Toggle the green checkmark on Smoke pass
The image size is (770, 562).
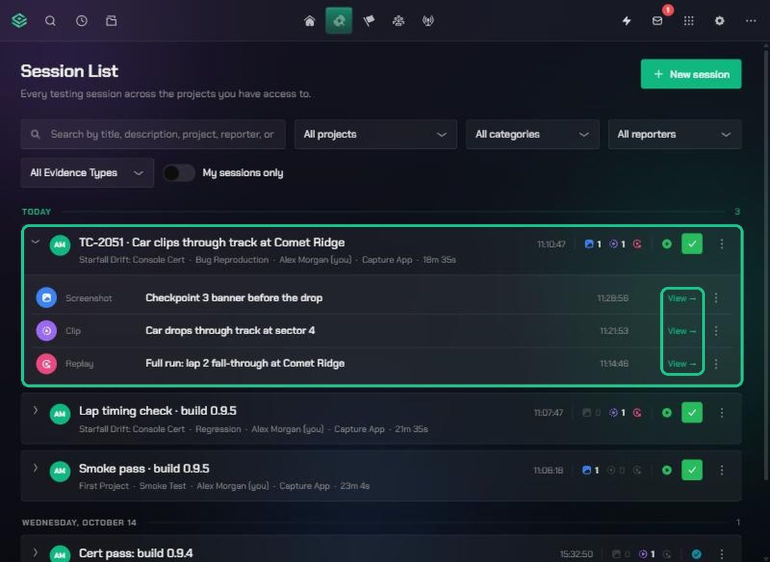pos(692,470)
